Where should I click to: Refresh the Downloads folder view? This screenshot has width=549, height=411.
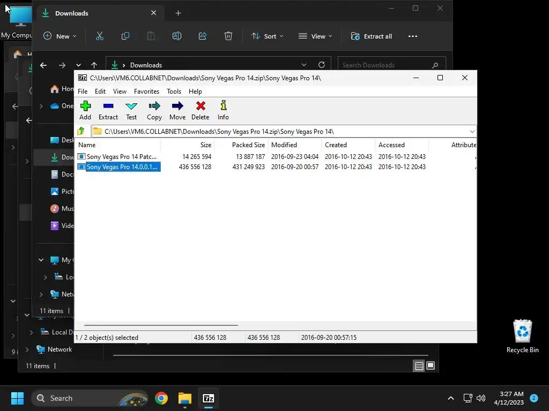322,65
